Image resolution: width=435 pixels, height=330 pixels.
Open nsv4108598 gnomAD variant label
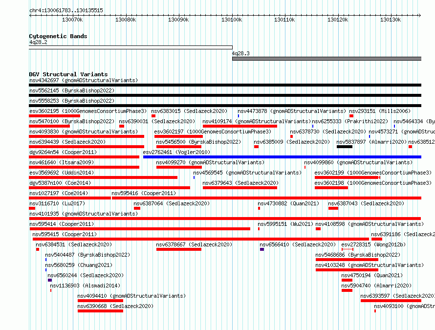coord(370,224)
